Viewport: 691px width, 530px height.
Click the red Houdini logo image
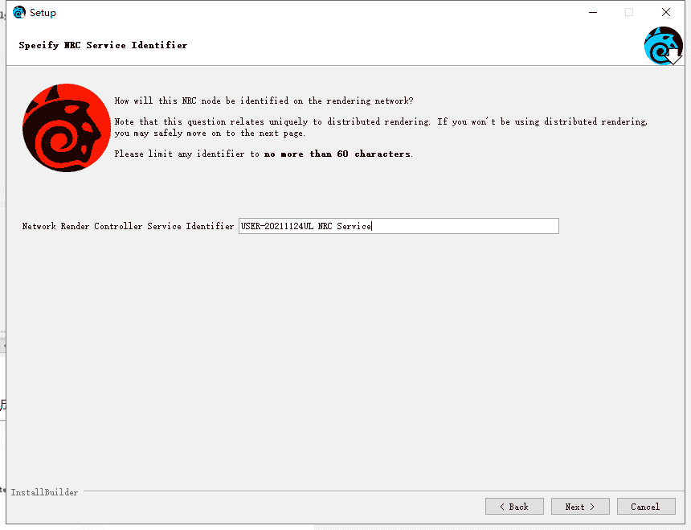pyautogui.click(x=67, y=128)
